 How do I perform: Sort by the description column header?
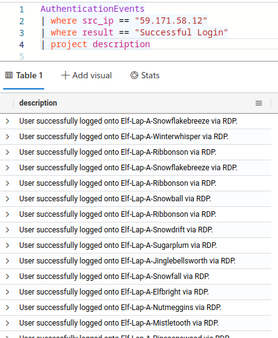click(38, 103)
